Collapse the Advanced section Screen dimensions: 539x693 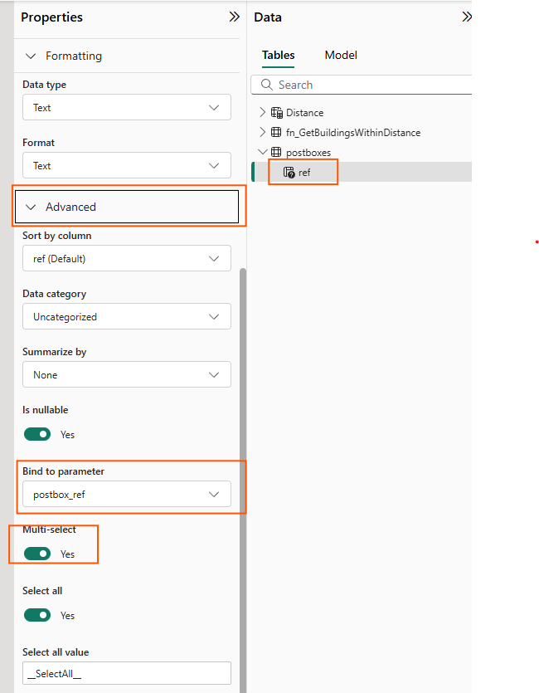(31, 207)
